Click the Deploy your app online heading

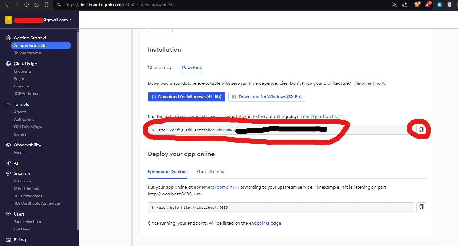pos(181,154)
